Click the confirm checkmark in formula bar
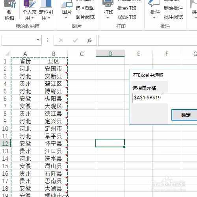 tap(75, 40)
